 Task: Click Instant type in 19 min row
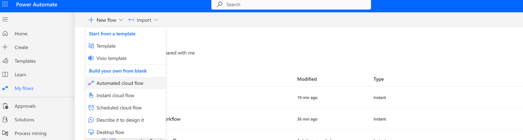380,98
